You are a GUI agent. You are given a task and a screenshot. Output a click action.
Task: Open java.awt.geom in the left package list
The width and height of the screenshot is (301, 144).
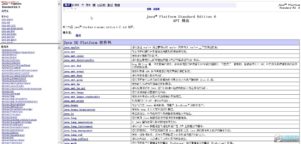click(x=9, y=40)
